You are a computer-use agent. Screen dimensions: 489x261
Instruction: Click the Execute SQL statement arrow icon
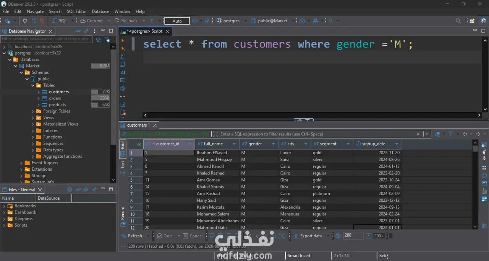(123, 41)
